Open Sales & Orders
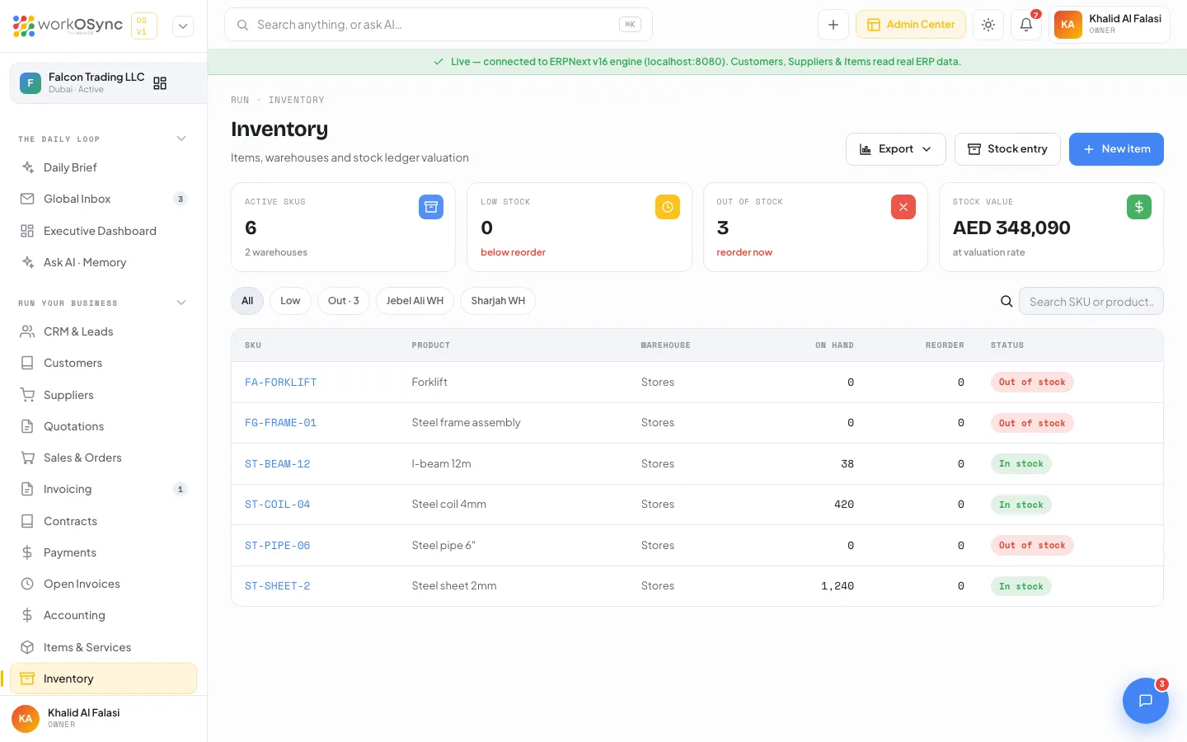1187x742 pixels. click(x=103, y=458)
